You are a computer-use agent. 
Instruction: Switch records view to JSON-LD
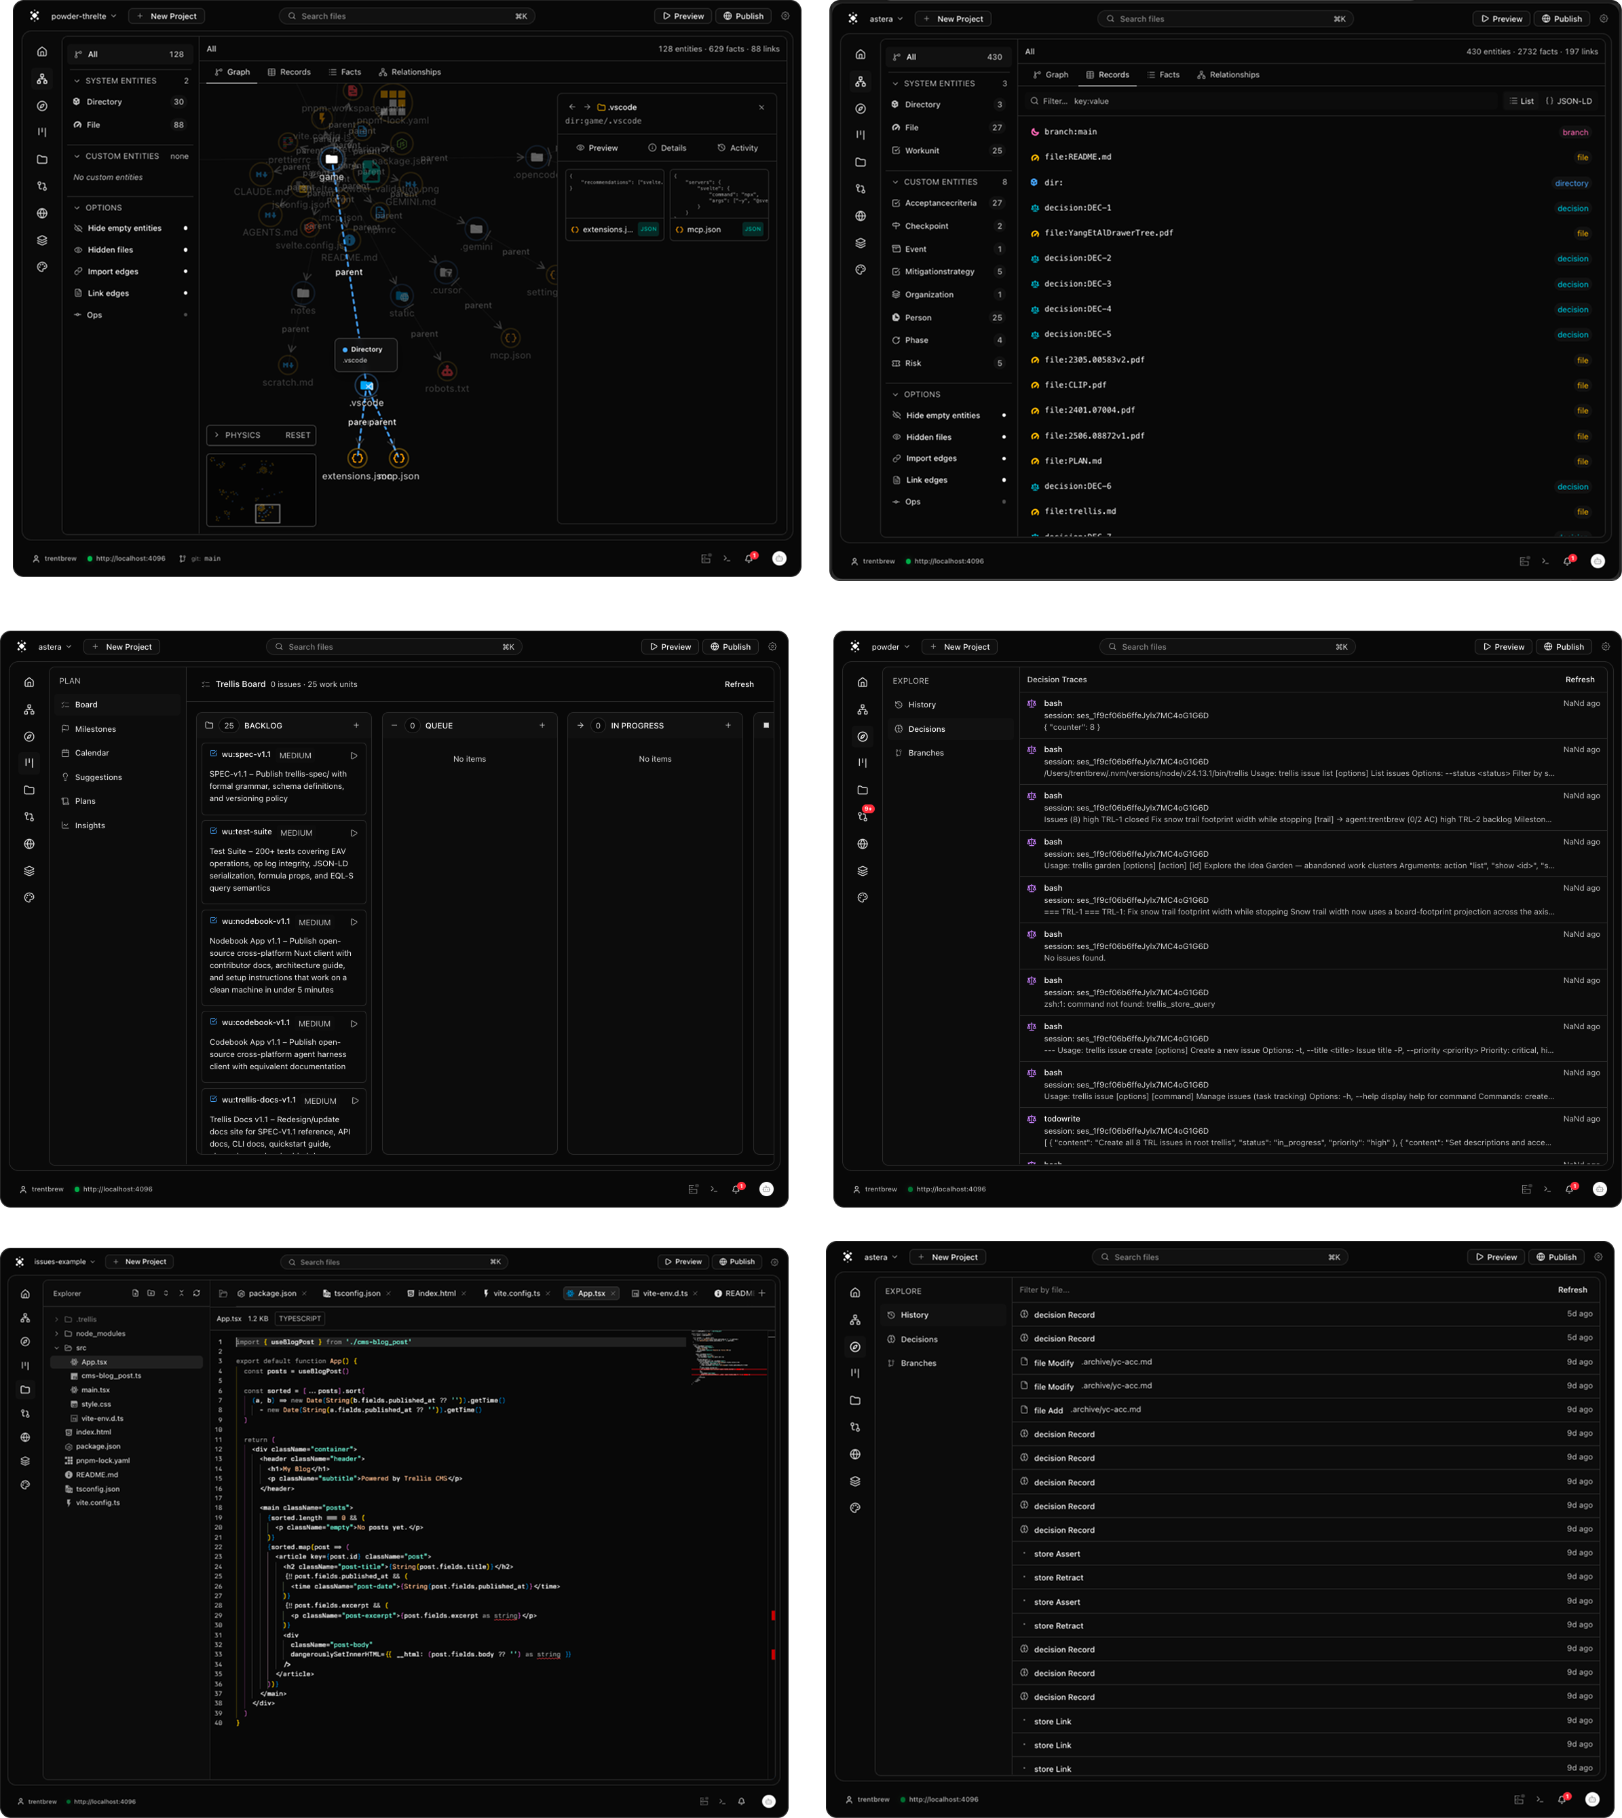point(1568,100)
